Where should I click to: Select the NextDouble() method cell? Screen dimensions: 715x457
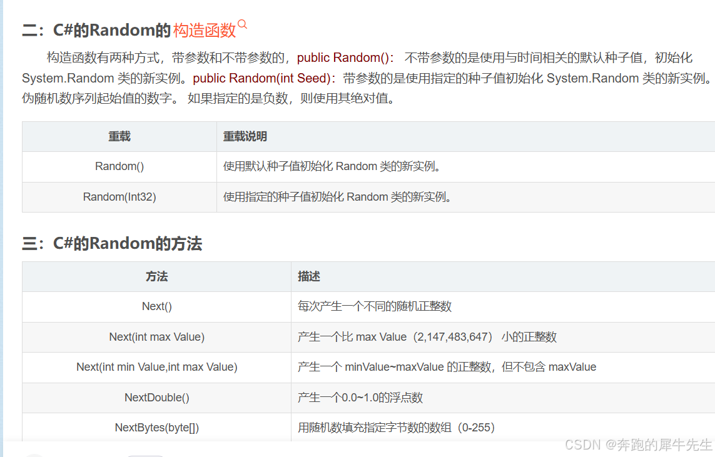tap(157, 398)
